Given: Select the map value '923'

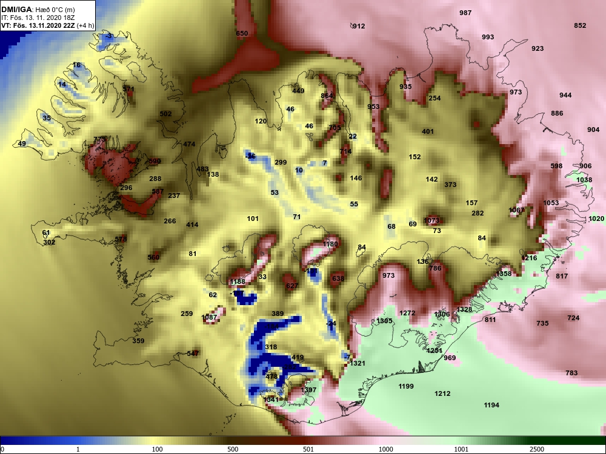Looking at the screenshot, I should 537,48.
